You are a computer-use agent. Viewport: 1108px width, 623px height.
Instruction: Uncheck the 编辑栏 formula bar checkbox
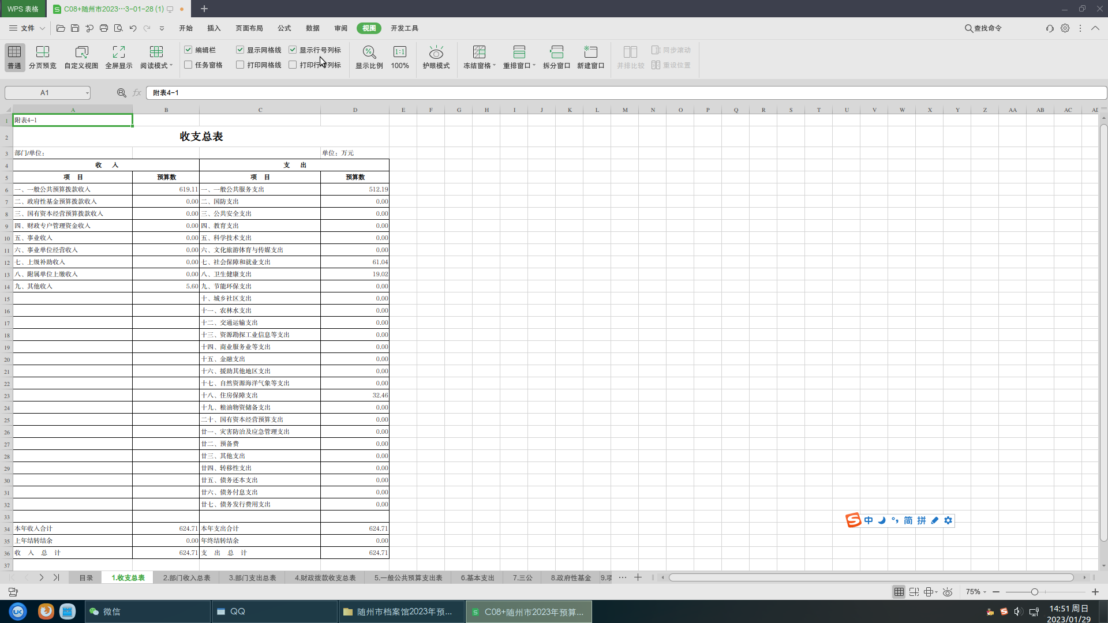pyautogui.click(x=188, y=50)
